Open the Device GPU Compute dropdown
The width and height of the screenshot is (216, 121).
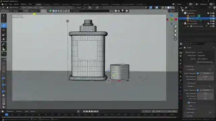pos(206,59)
